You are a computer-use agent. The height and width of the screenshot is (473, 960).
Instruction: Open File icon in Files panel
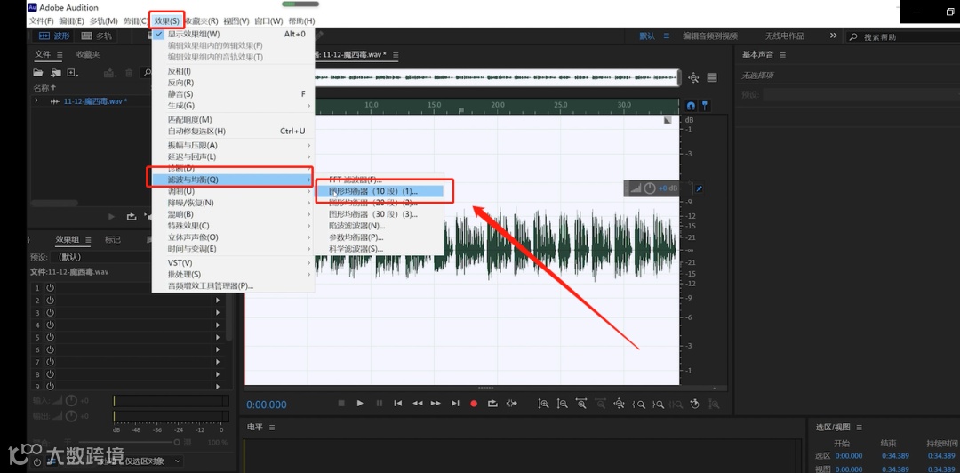[38, 73]
